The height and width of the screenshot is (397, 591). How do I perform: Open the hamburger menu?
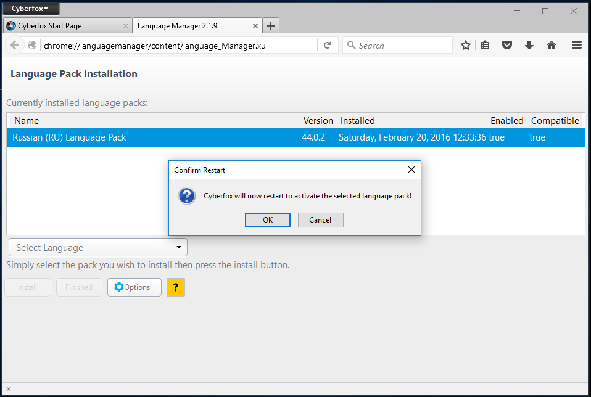pyautogui.click(x=577, y=46)
